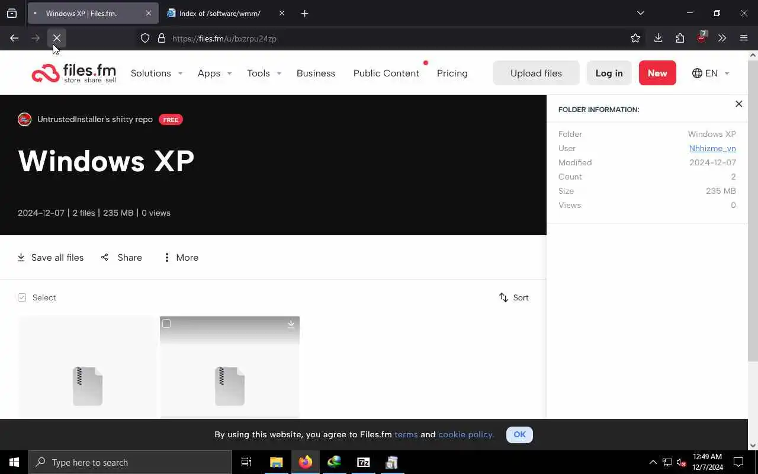This screenshot has height=474, width=758.
Task: Expand the Tools dropdown menu
Action: pos(264,73)
